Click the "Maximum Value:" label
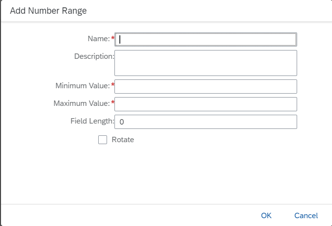 pos(82,103)
